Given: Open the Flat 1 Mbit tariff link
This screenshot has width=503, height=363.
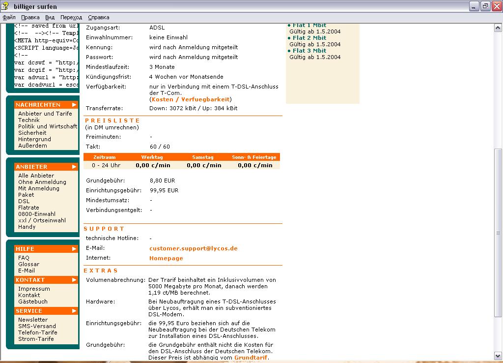Looking at the screenshot, I should tap(309, 26).
